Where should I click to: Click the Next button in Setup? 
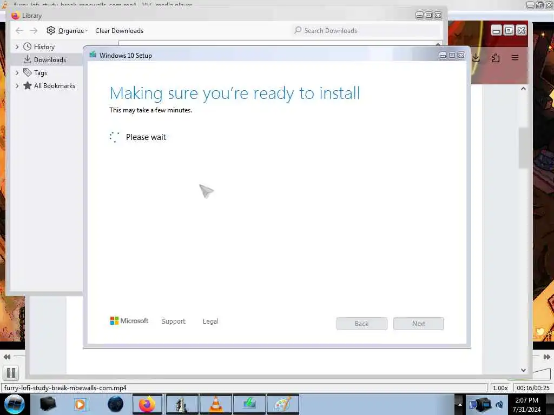419,324
